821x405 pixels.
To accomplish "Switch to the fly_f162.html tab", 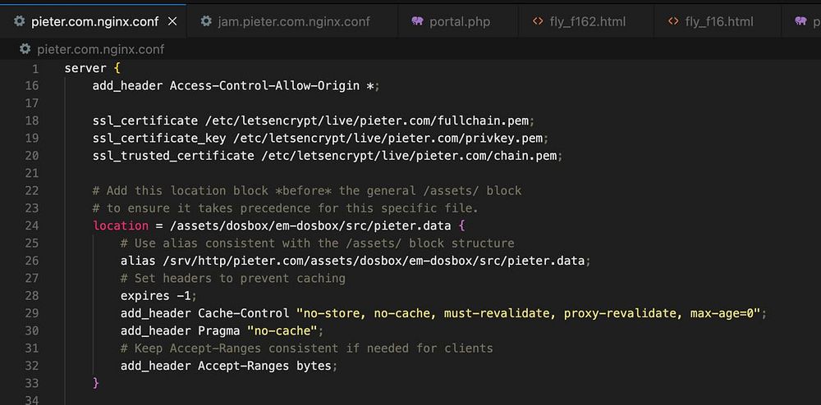I will [588, 21].
